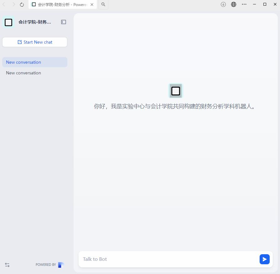Maximize the browser window
The height and width of the screenshot is (274, 280).
click(x=265, y=4)
